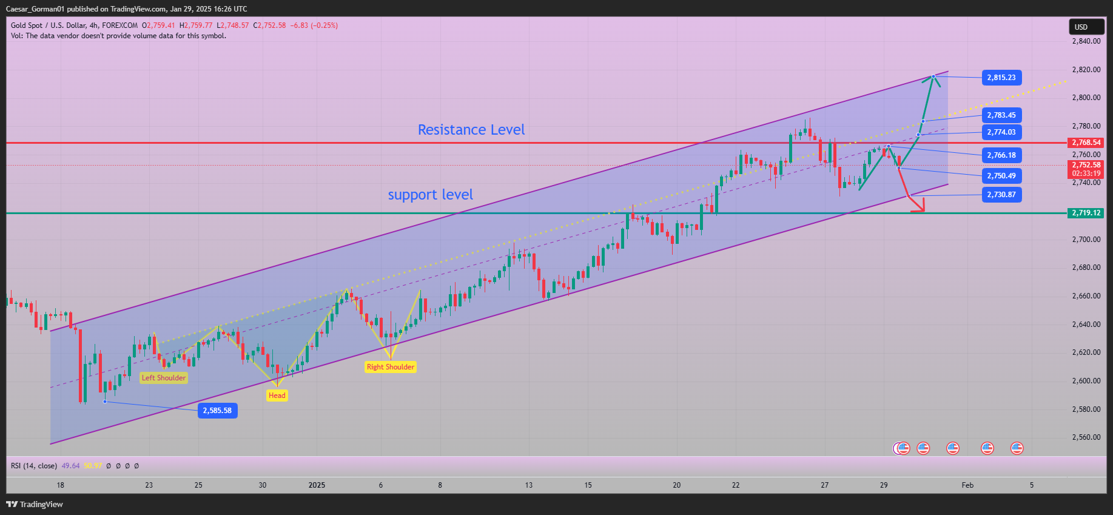Click the volume data vendor notice
The image size is (1113, 515).
(118, 36)
